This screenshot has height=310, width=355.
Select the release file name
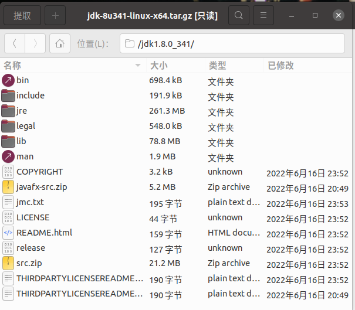click(31, 248)
